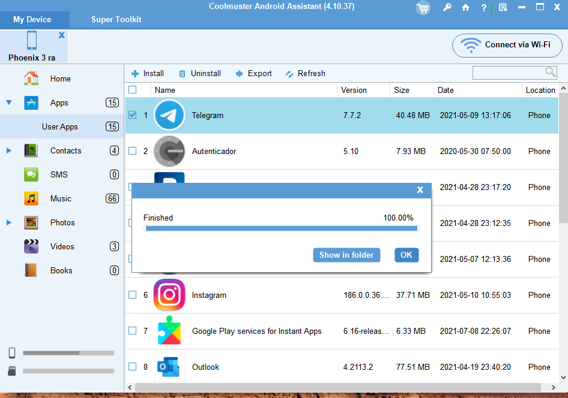Click the Home house icon in sidebar
Viewport: 568px width, 398px height.
(31, 79)
